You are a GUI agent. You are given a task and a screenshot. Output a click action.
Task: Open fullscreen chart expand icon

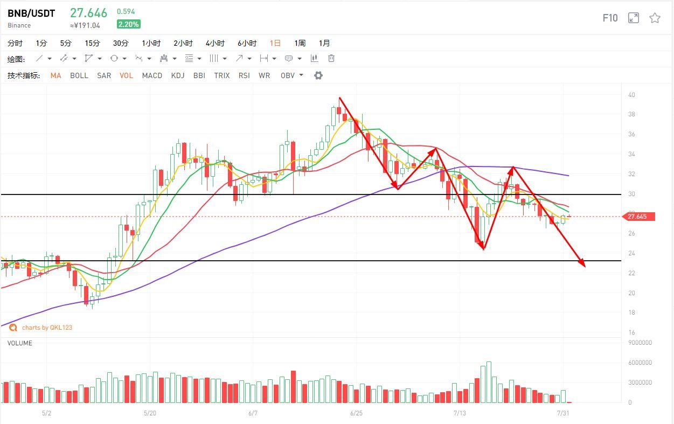(634, 18)
